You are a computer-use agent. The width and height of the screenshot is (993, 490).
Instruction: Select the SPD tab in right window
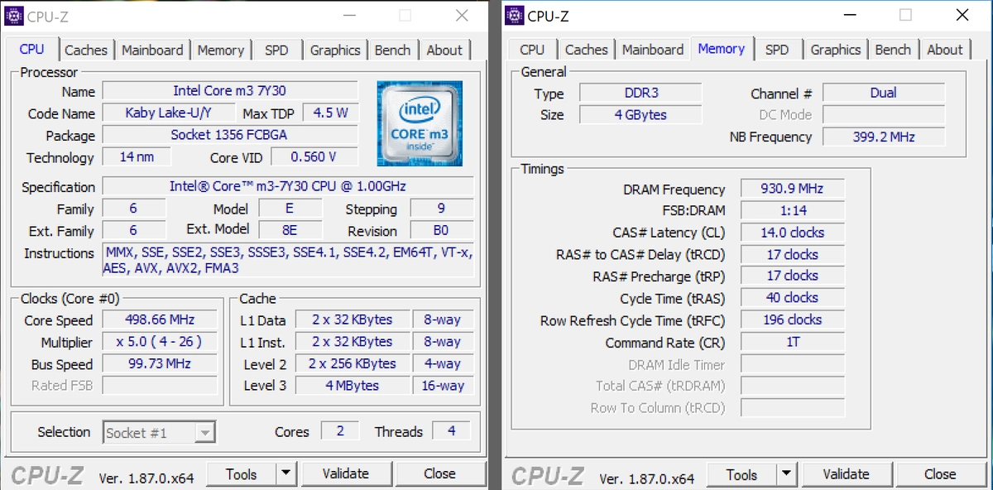point(776,50)
